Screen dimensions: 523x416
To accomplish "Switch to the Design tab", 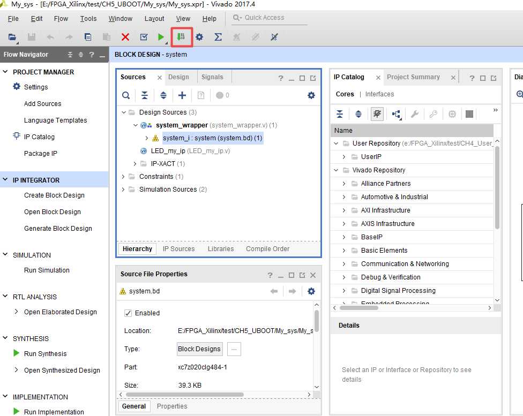I will (x=178, y=77).
